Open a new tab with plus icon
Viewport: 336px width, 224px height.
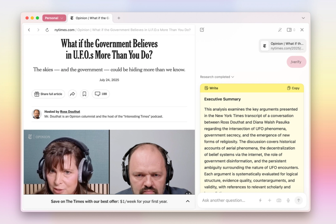tap(119, 18)
